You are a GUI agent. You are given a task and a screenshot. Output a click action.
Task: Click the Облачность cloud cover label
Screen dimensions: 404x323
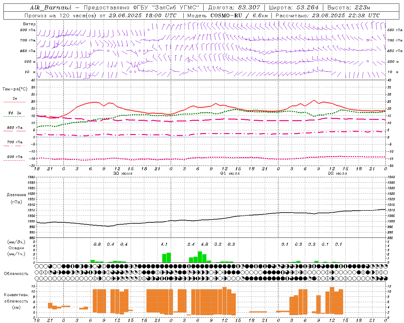tap(16, 274)
